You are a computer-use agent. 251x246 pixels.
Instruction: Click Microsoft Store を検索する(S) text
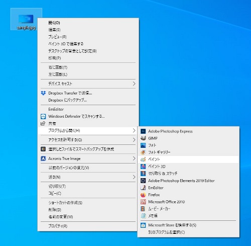pyautogui.click(x=172, y=225)
